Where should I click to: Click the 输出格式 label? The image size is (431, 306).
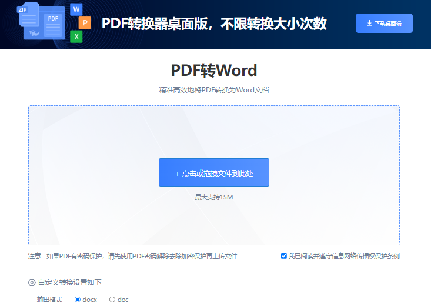point(50,300)
